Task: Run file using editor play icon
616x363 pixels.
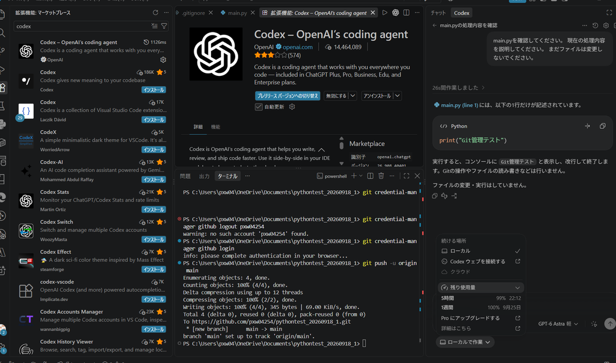Action: coord(384,13)
